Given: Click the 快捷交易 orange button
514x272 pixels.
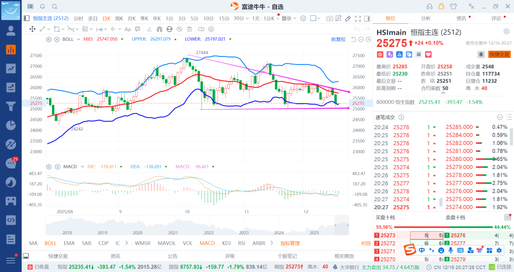Looking at the screenshot, I should coord(499,55).
